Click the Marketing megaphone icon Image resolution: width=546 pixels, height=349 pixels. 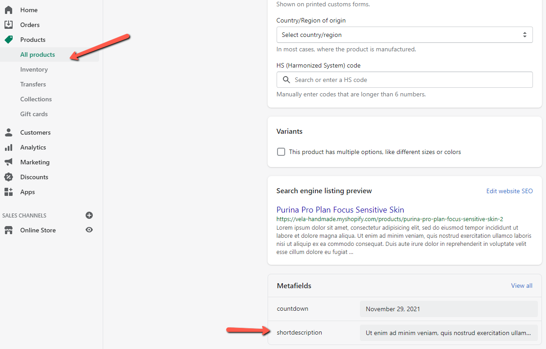pyautogui.click(x=9, y=162)
